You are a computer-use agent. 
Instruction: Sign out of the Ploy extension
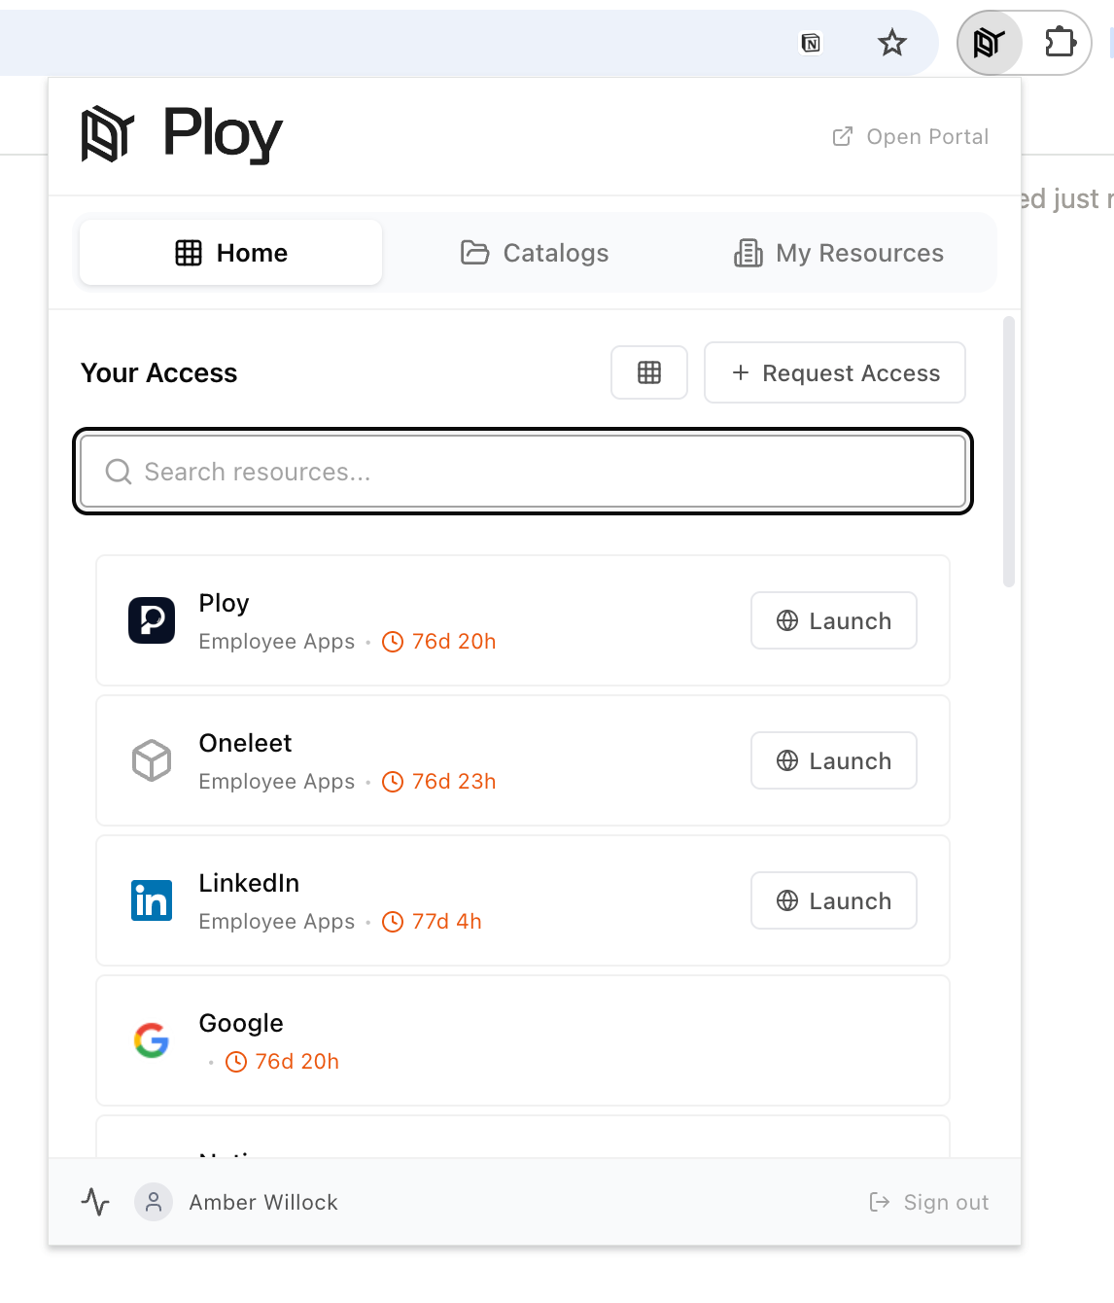pos(929,1203)
